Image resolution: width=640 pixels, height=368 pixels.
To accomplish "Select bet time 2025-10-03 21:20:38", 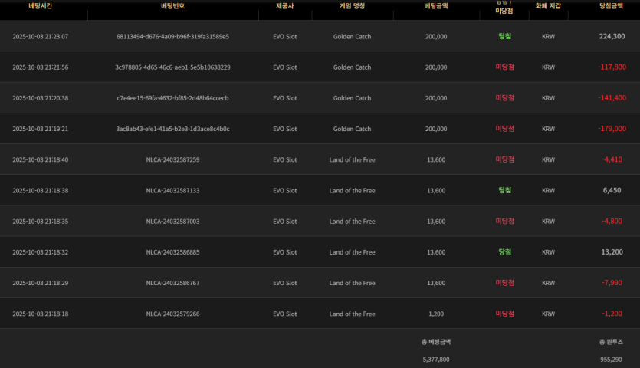I will (41, 98).
